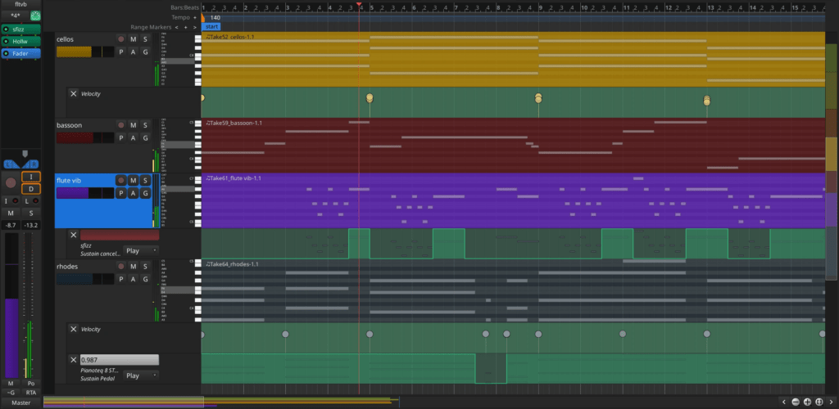
Task: Click the 140 tempo marker
Action: (215, 18)
